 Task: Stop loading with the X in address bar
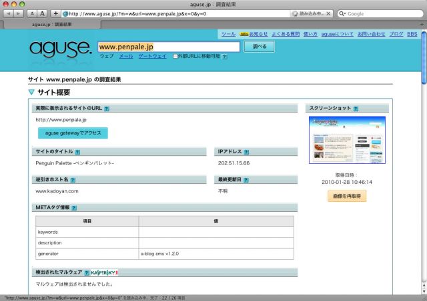(328, 13)
